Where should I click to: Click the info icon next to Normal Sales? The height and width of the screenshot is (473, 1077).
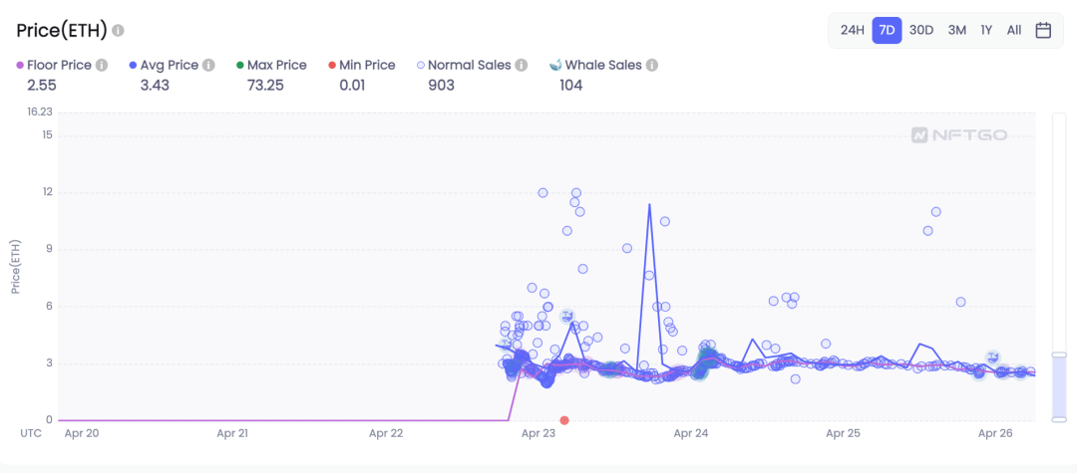(522, 65)
